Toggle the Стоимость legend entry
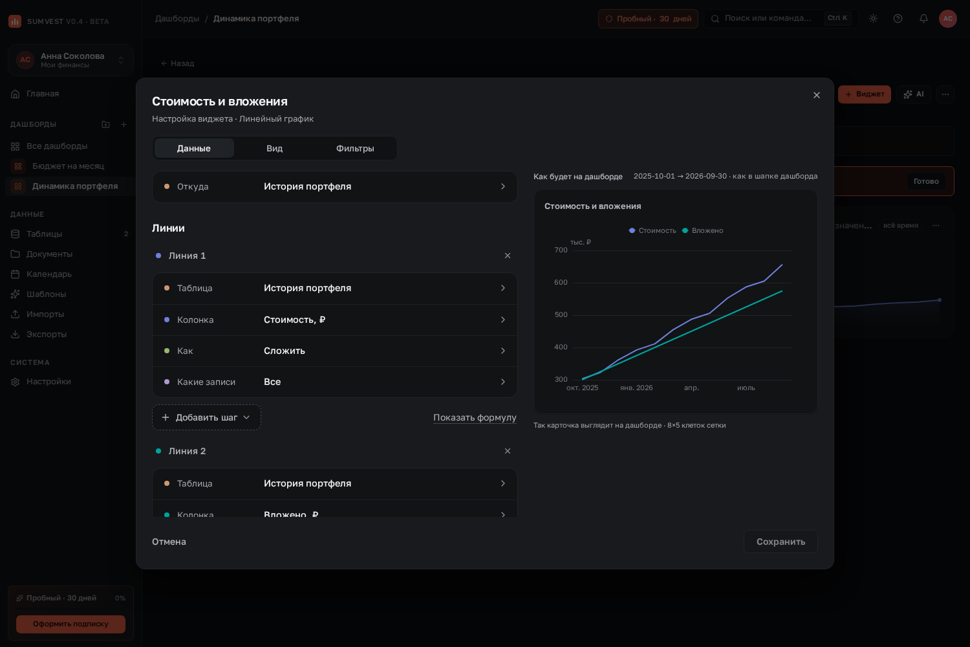970x647 pixels. click(x=652, y=230)
